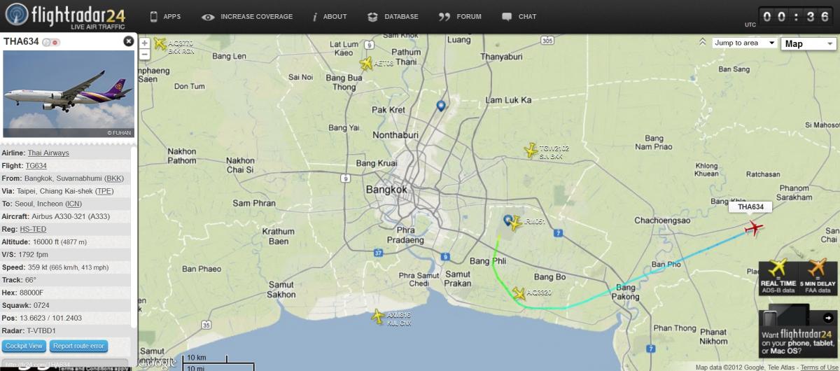Click the mobile app advertisement arrow

click(828, 317)
